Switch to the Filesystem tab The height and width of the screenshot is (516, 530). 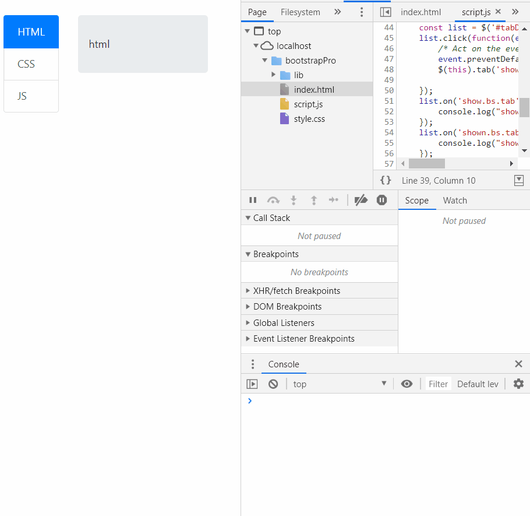click(300, 12)
